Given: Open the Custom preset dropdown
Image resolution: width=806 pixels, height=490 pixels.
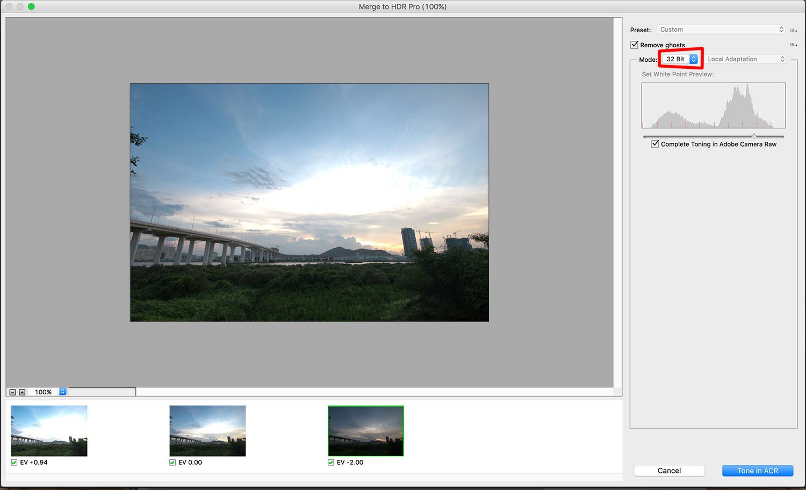Looking at the screenshot, I should click(x=721, y=30).
